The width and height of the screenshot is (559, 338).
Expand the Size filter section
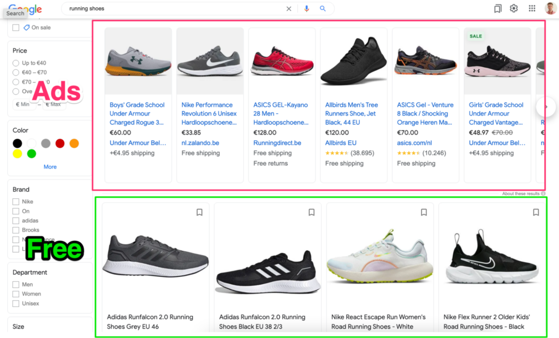[19, 326]
